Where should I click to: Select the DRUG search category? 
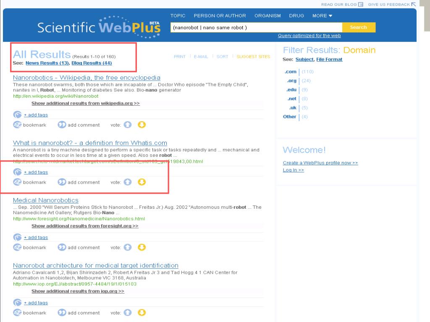pyautogui.click(x=296, y=16)
